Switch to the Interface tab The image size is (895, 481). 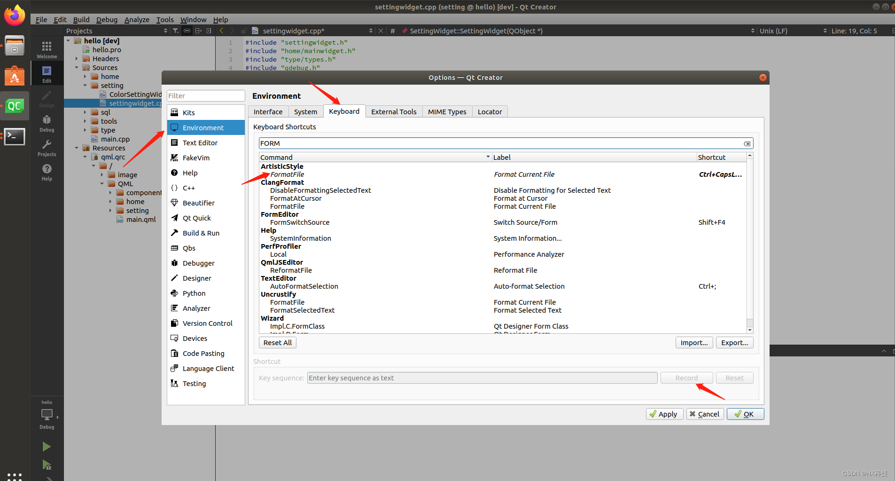coord(268,111)
